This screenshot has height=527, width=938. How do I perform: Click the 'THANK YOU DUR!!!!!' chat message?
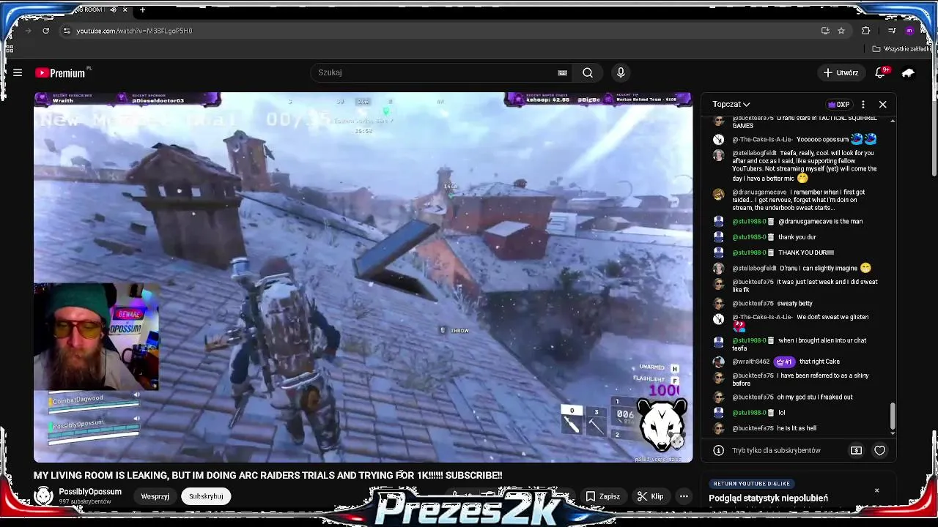coord(805,253)
